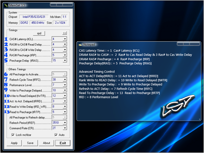Expand the Act. to Act. Delayed (tRRD) dropdown
Image resolution: width=204 pixels, height=153 pixels.
[65, 101]
